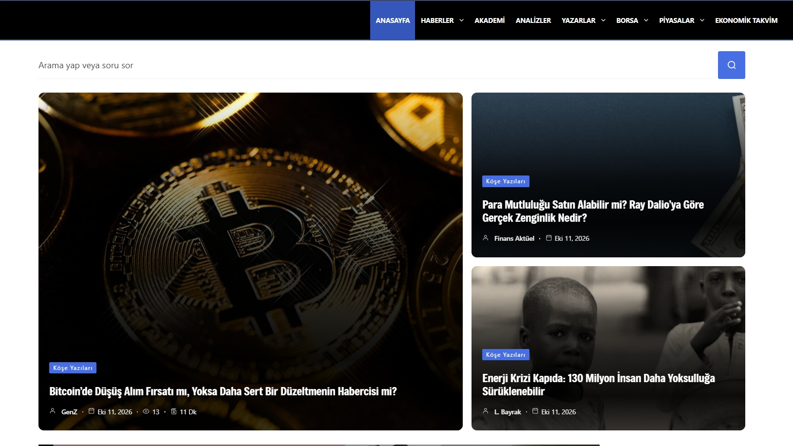The image size is (793, 446).
Task: Open the PİYASALAR dropdown menu
Action: [x=681, y=20]
